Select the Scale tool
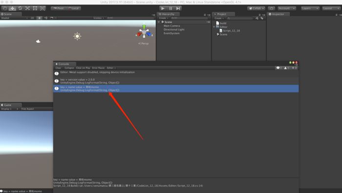This screenshot has width=342, height=193. click(27, 8)
